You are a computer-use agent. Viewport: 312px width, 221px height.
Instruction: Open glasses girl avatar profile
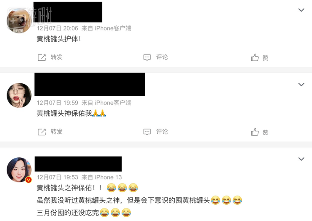(x=19, y=95)
